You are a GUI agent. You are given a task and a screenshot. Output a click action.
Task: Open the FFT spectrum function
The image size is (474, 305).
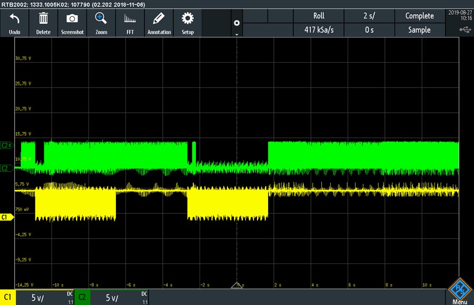[130, 23]
